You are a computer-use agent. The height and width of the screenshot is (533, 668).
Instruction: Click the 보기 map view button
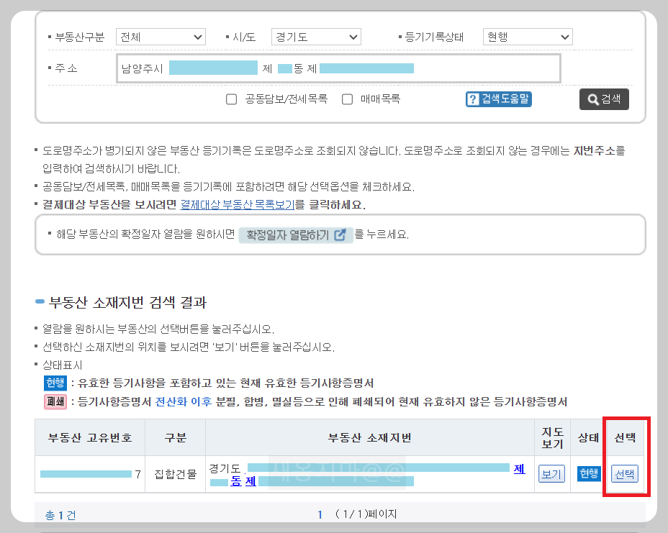551,473
